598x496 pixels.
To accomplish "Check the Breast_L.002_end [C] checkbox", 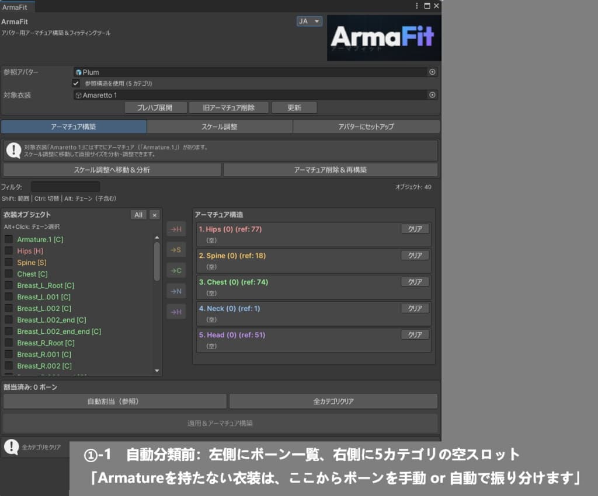I will [8, 320].
